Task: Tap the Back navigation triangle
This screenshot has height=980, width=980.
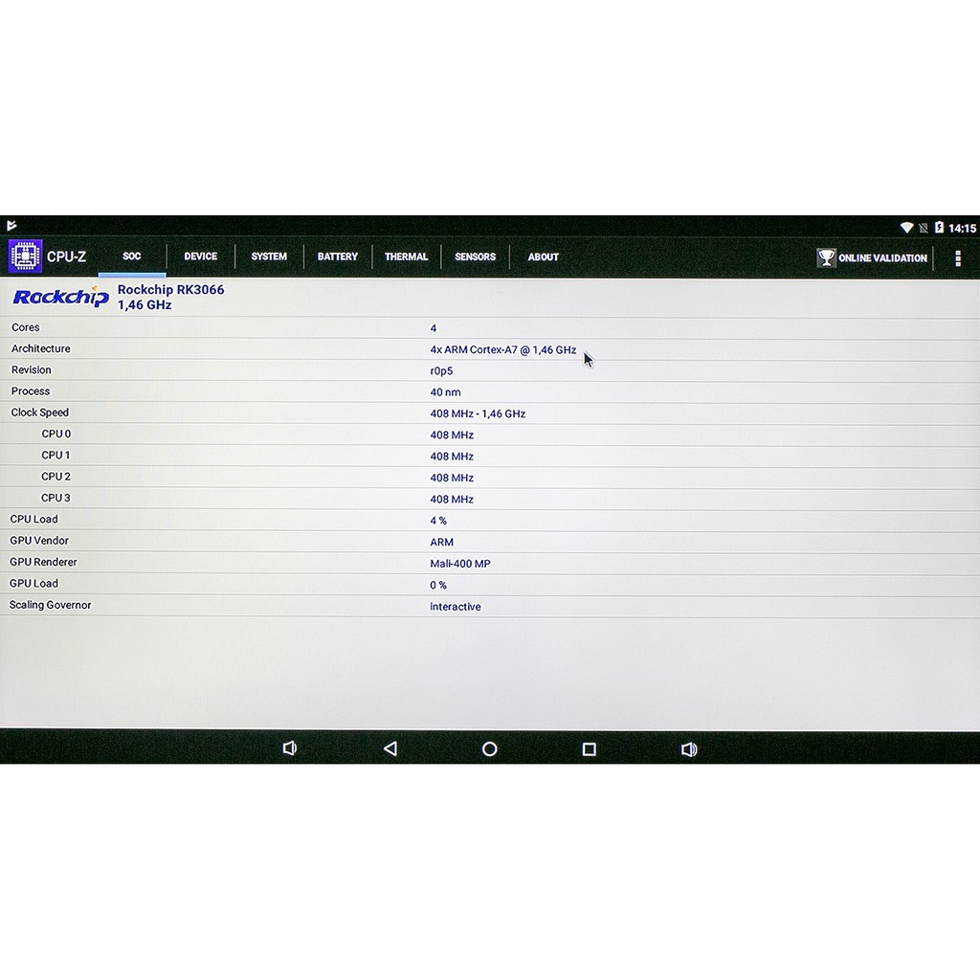Action: [x=390, y=748]
